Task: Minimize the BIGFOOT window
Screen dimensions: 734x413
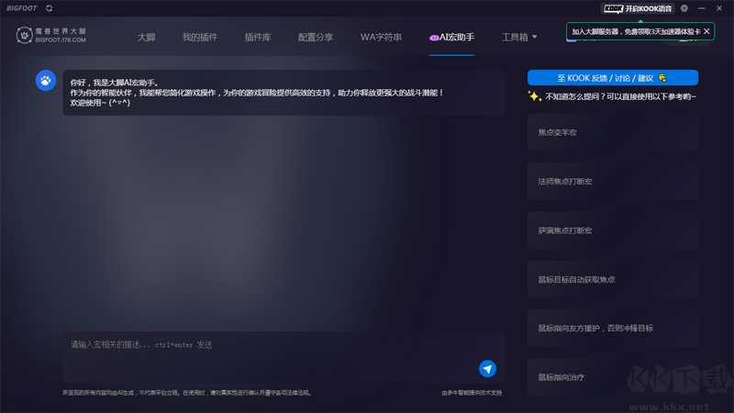Action: pos(702,8)
